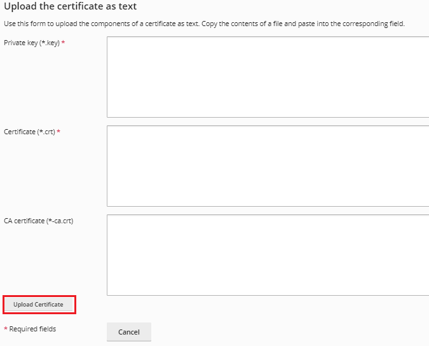
Task: Click the "CA certificate (*-ca.crt)" label
Action: [x=39, y=221]
